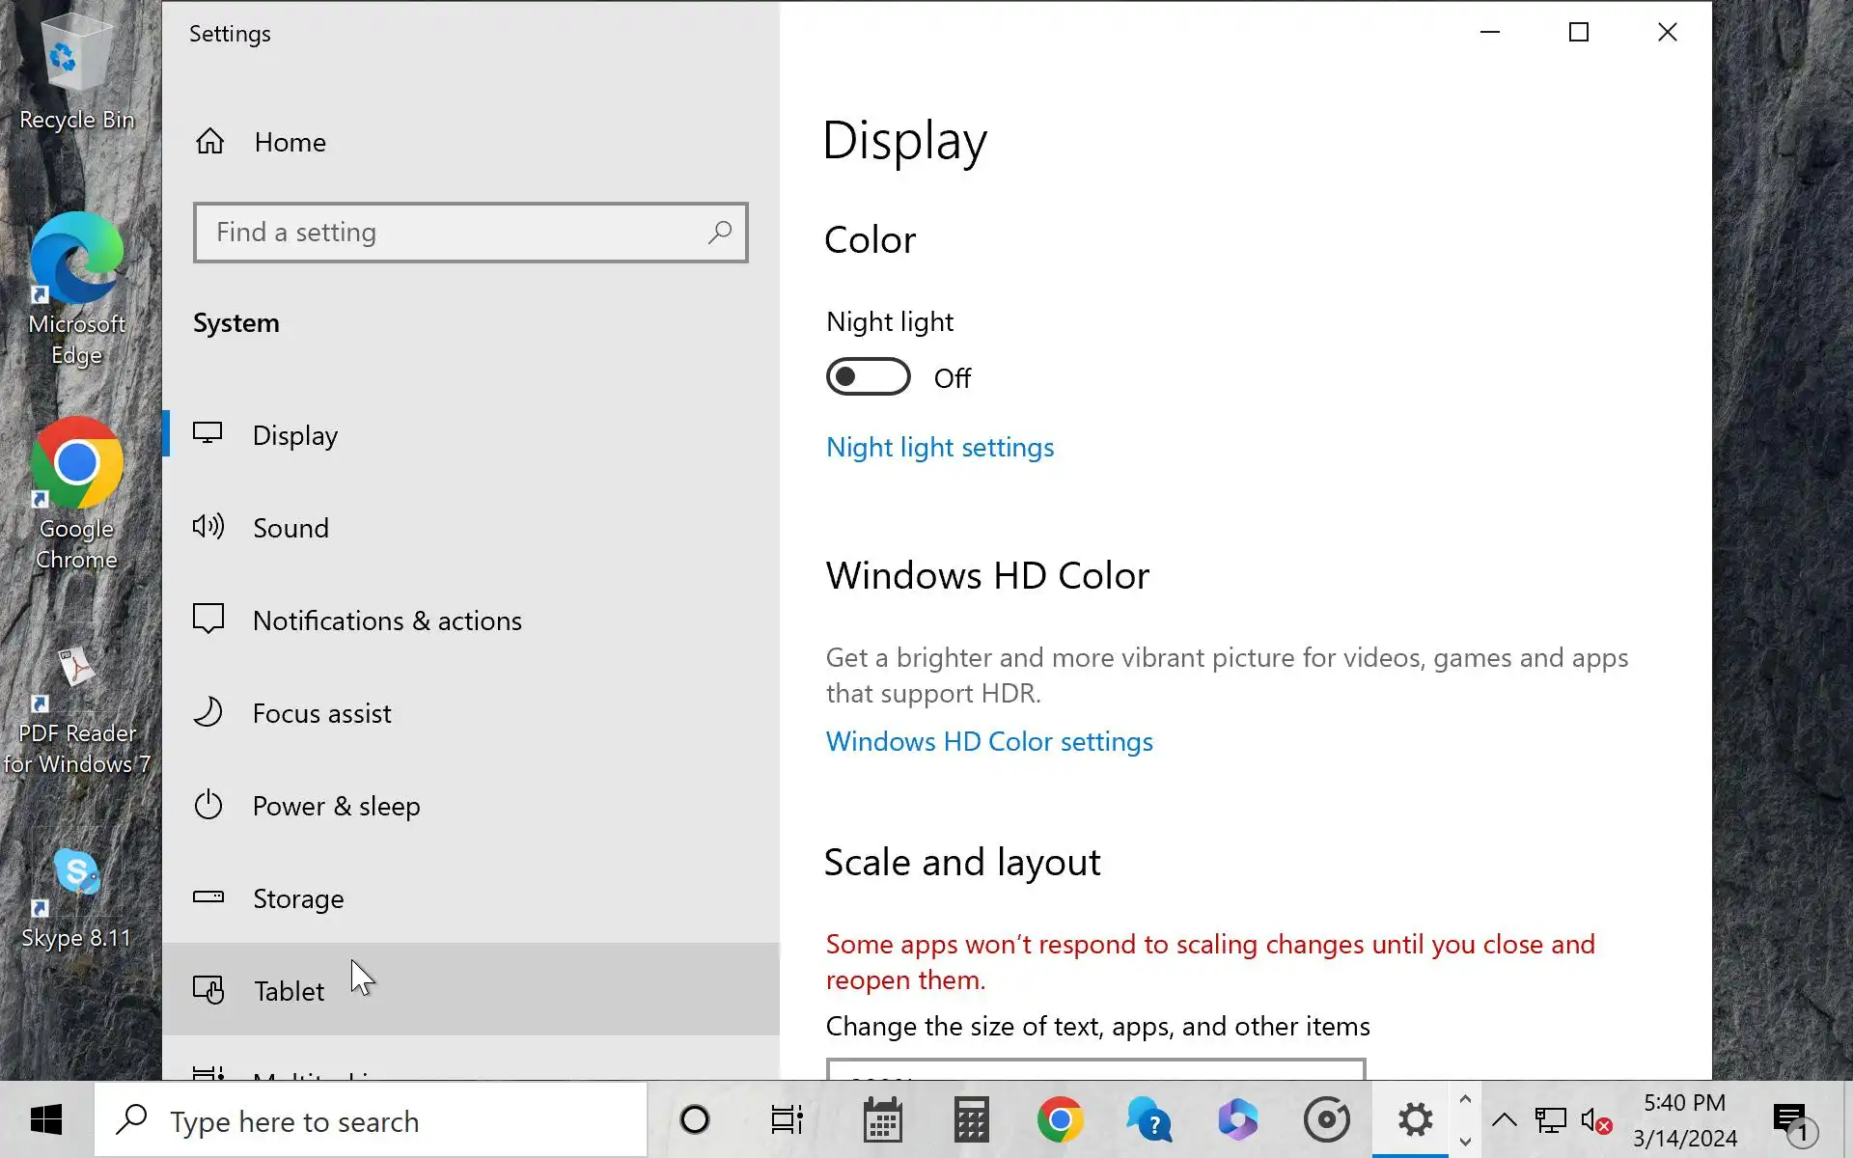
Task: Show hidden system tray icons chevron
Action: tap(1504, 1120)
